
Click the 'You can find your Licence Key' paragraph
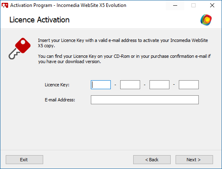(124, 59)
